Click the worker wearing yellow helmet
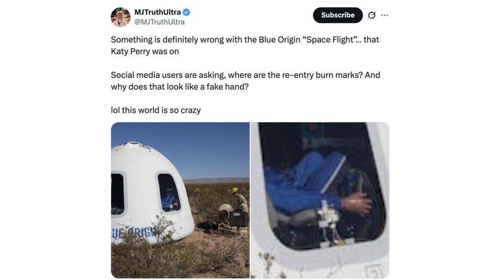The height and width of the screenshot is (280, 499). pyautogui.click(x=241, y=210)
